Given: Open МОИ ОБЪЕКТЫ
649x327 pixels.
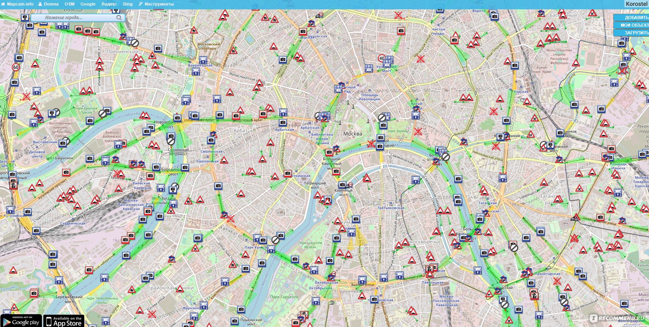Looking at the screenshot, I should [632, 25].
